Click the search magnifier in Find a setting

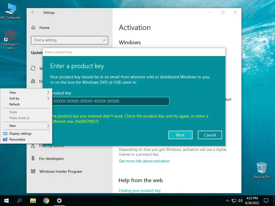104,40
